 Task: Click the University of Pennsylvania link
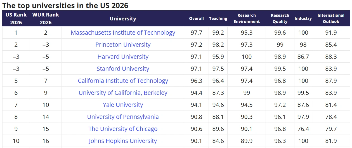123,117
